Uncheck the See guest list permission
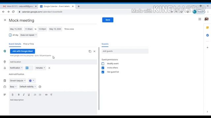The width and height of the screenshot is (211, 118). click(x=103, y=72)
